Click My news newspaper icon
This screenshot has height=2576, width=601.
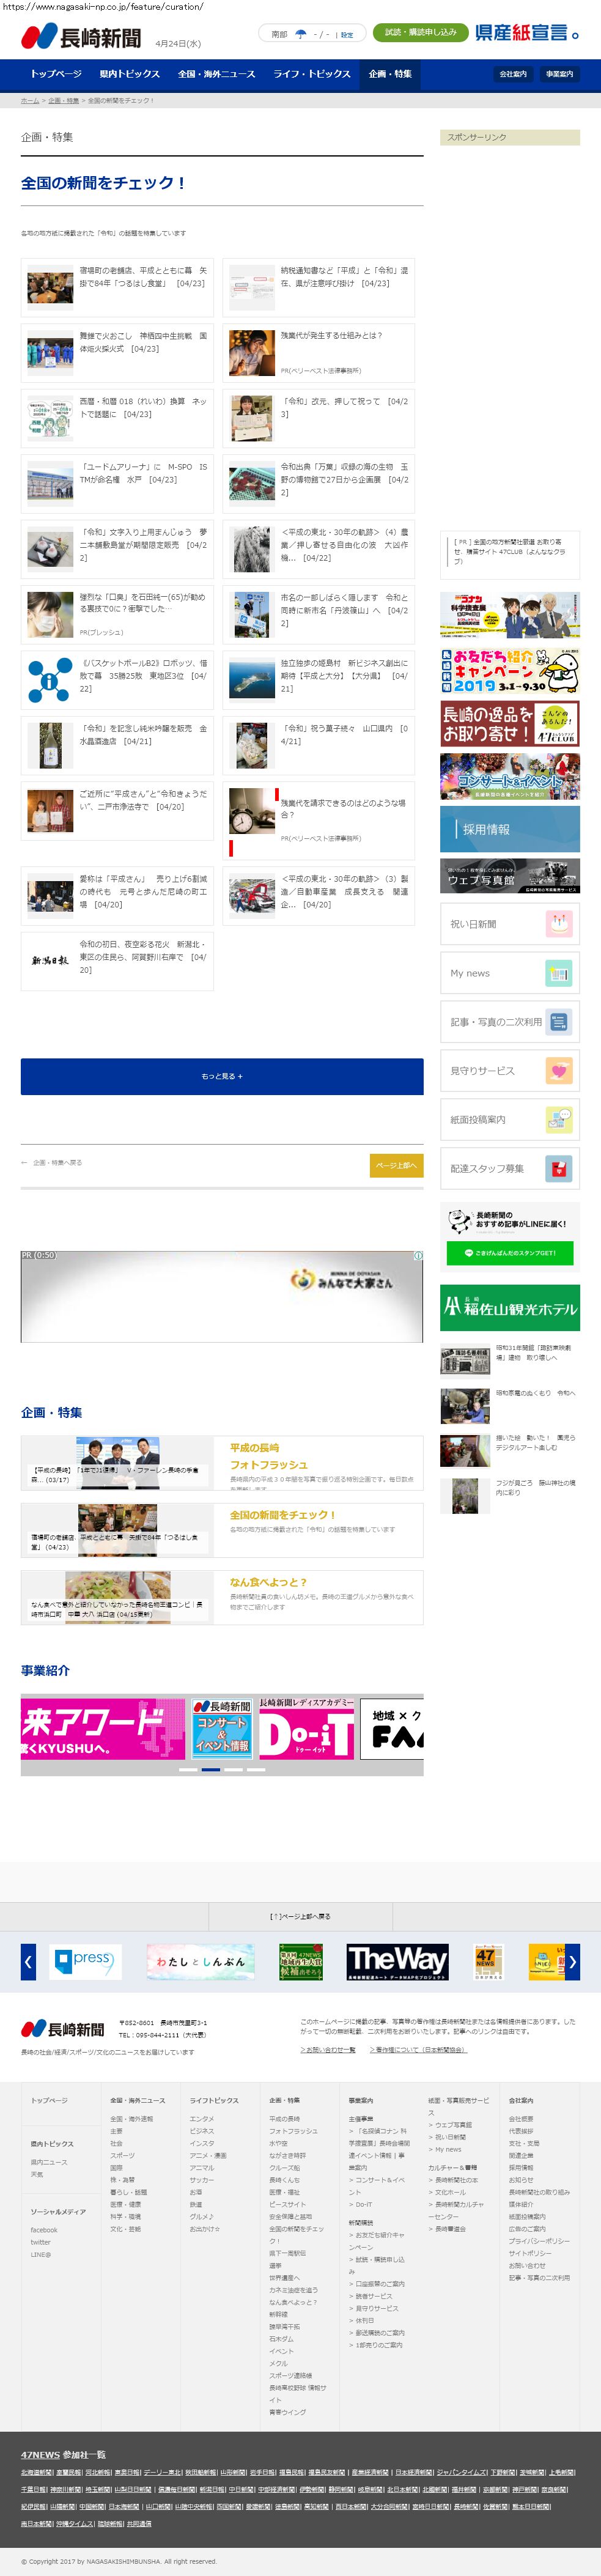(559, 972)
